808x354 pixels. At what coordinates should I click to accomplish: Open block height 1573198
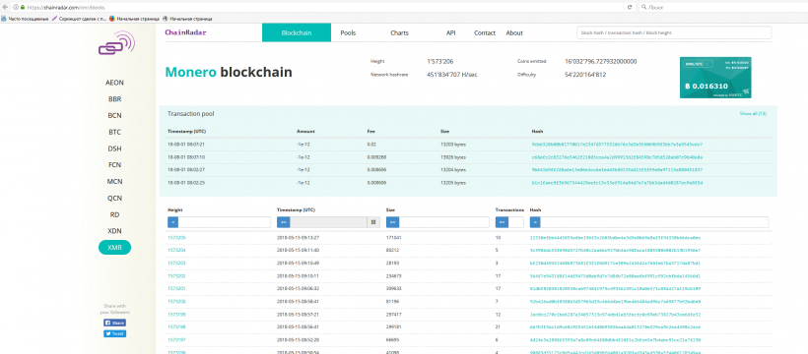coord(176,326)
